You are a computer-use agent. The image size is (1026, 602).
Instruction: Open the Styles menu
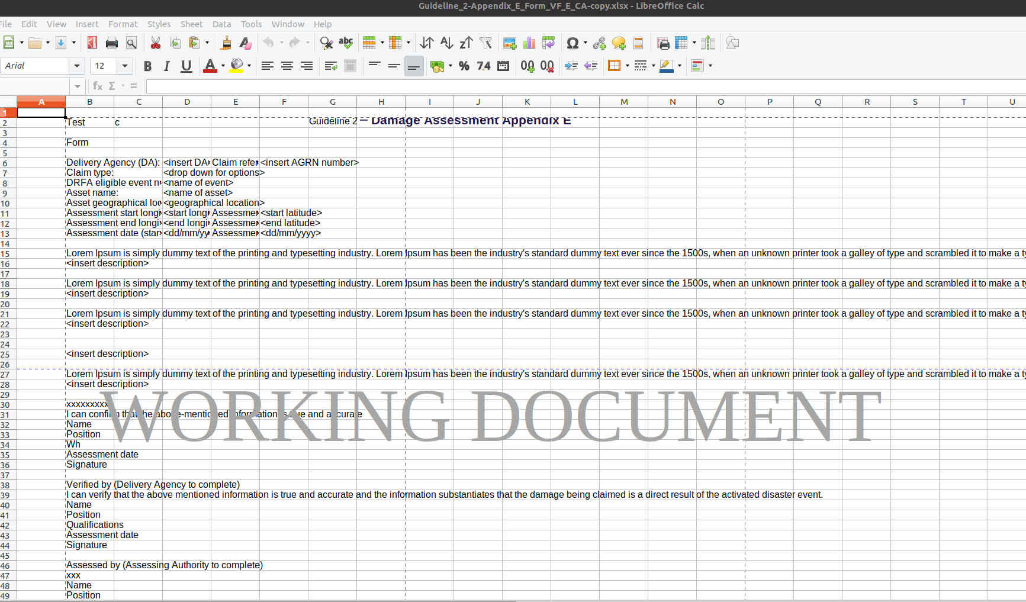[x=159, y=24]
